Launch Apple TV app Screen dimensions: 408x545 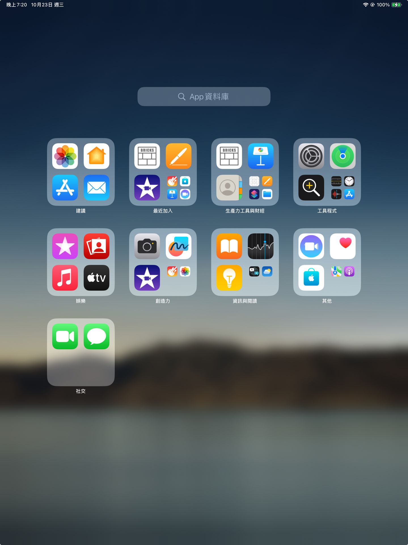coord(96,278)
